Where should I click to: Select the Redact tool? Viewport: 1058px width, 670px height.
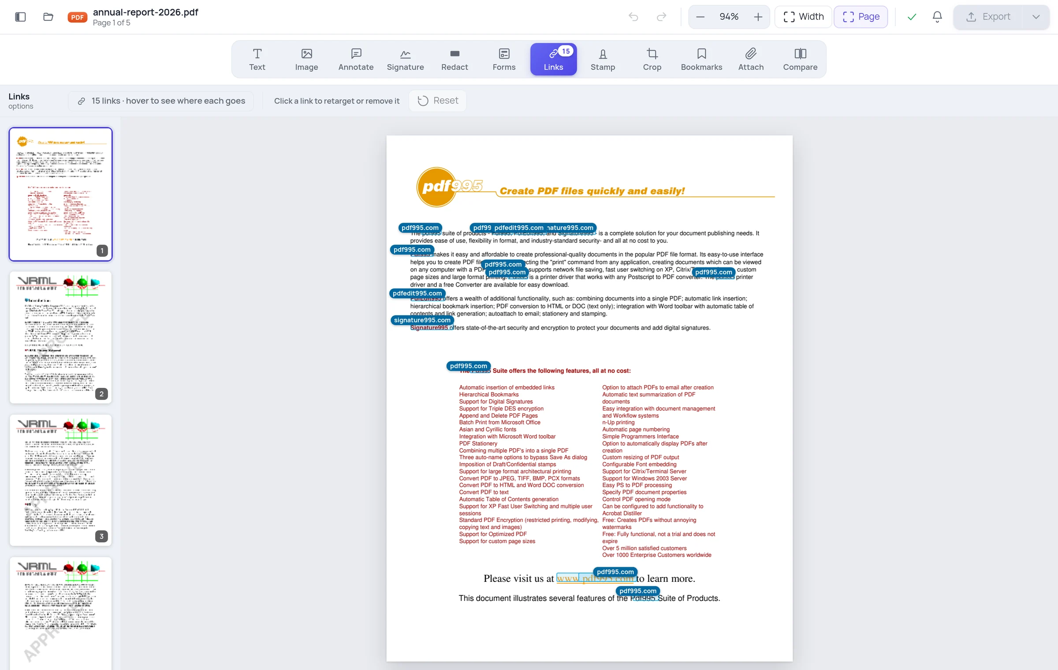coord(454,60)
